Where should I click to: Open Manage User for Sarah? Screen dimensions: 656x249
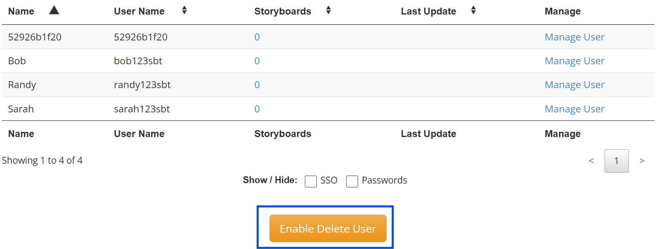point(574,109)
